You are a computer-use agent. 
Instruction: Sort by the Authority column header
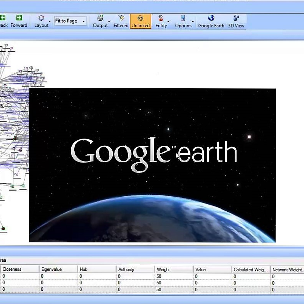[135, 269]
